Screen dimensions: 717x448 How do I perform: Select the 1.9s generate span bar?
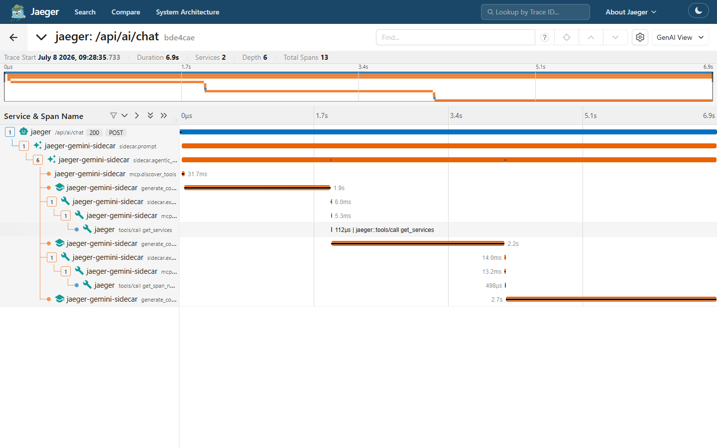[257, 188]
